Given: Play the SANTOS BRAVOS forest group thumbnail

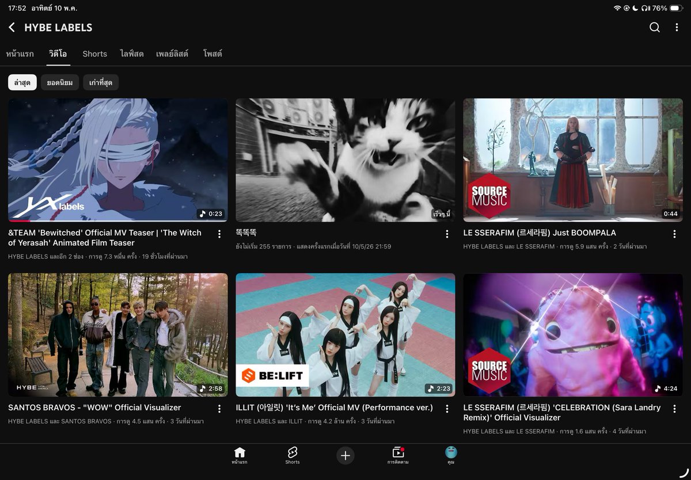Looking at the screenshot, I should tap(118, 335).
